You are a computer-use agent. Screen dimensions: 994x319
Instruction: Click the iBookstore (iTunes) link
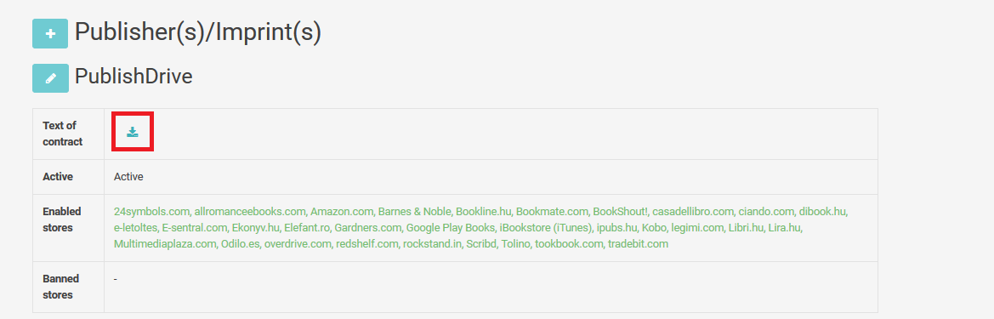point(545,228)
